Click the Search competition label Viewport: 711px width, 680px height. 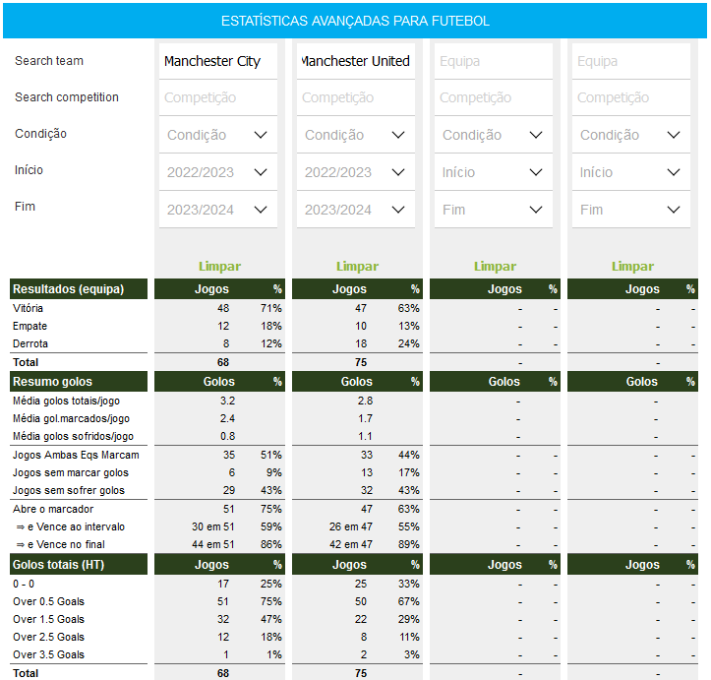click(x=67, y=97)
